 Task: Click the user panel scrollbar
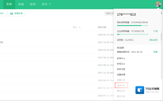(161, 37)
